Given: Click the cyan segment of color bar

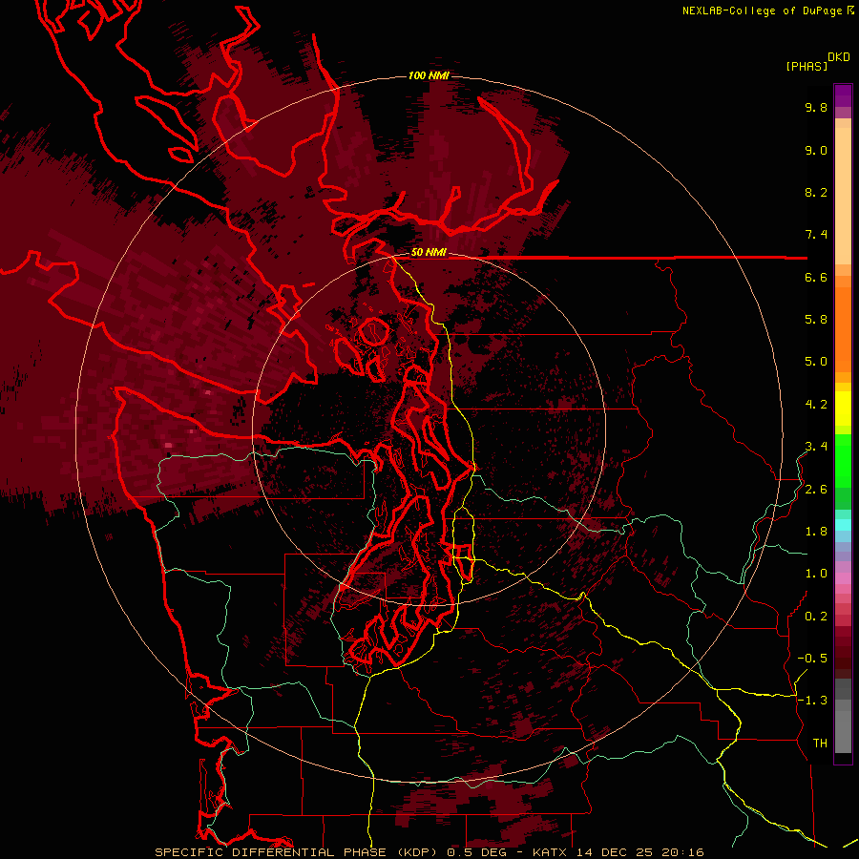Looking at the screenshot, I should click(843, 525).
